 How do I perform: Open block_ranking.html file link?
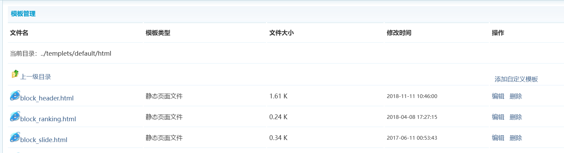click(x=48, y=119)
